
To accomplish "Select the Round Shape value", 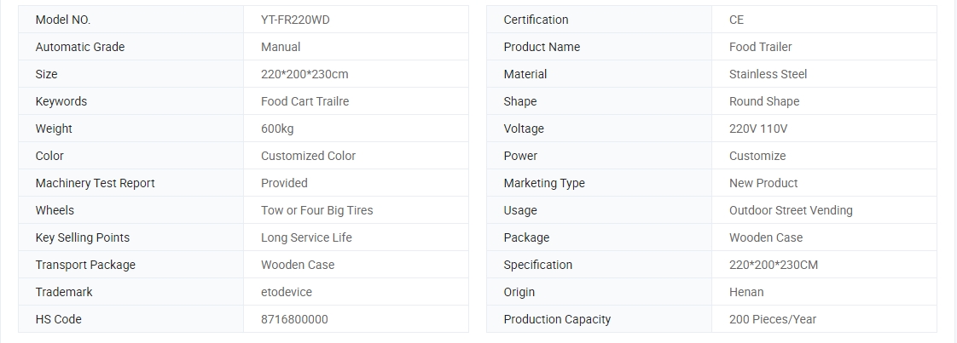I will point(764,101).
